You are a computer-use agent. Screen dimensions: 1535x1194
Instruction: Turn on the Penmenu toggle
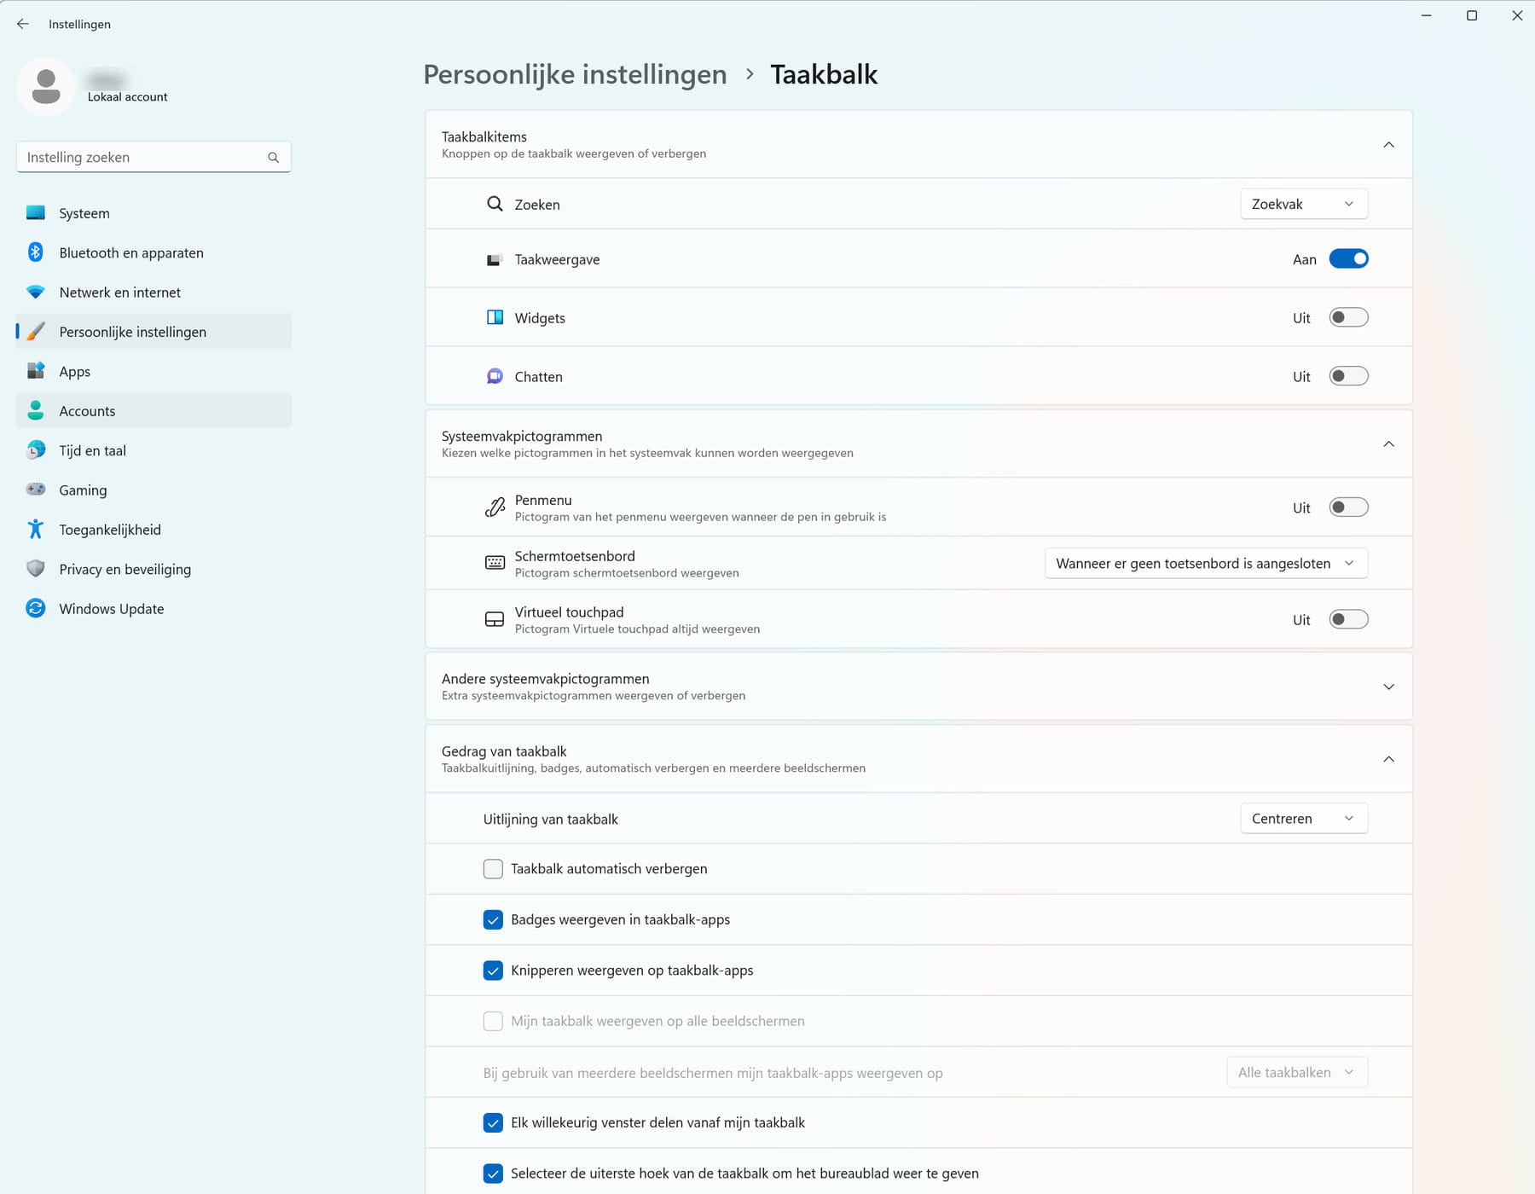(1348, 508)
